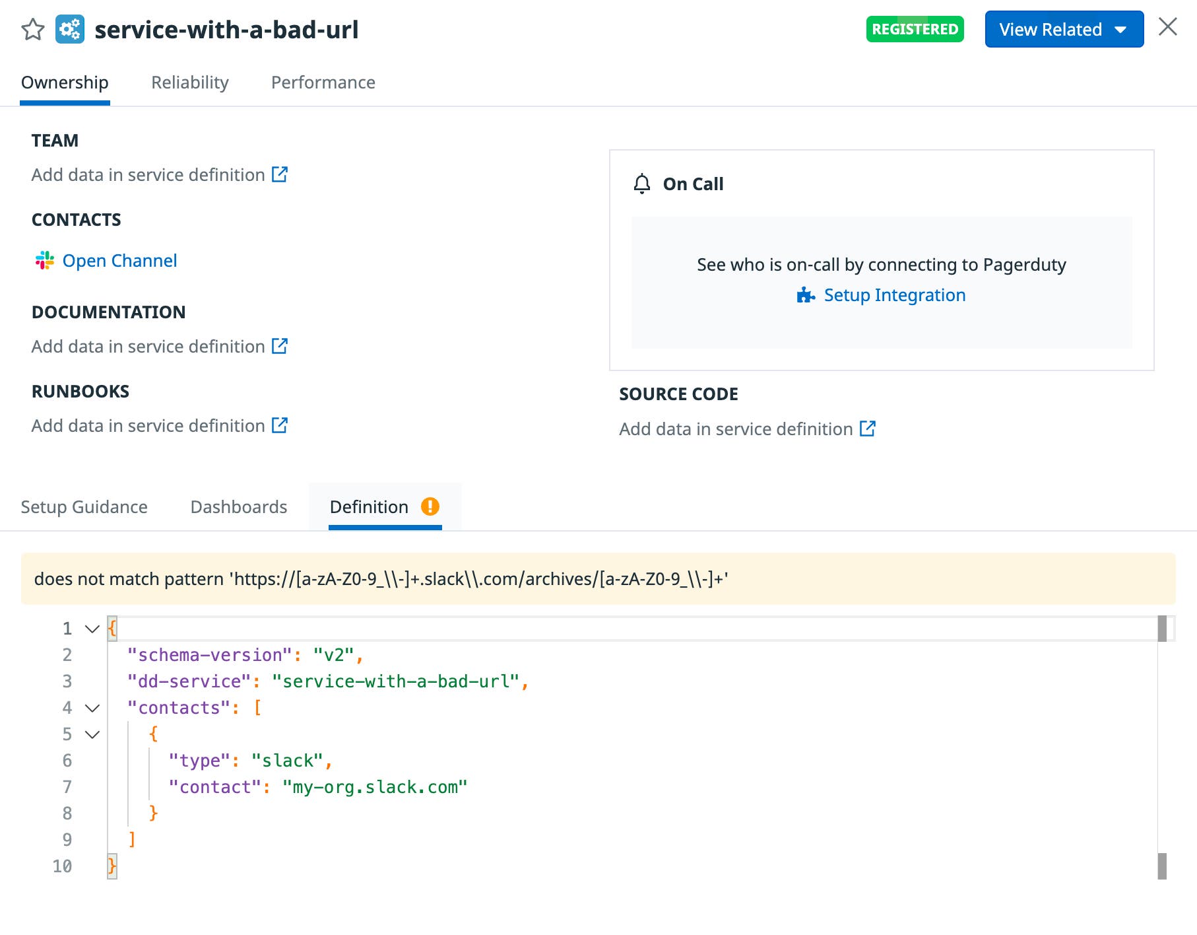Open the external link icon under Runbooks
1197x935 pixels.
[280, 425]
